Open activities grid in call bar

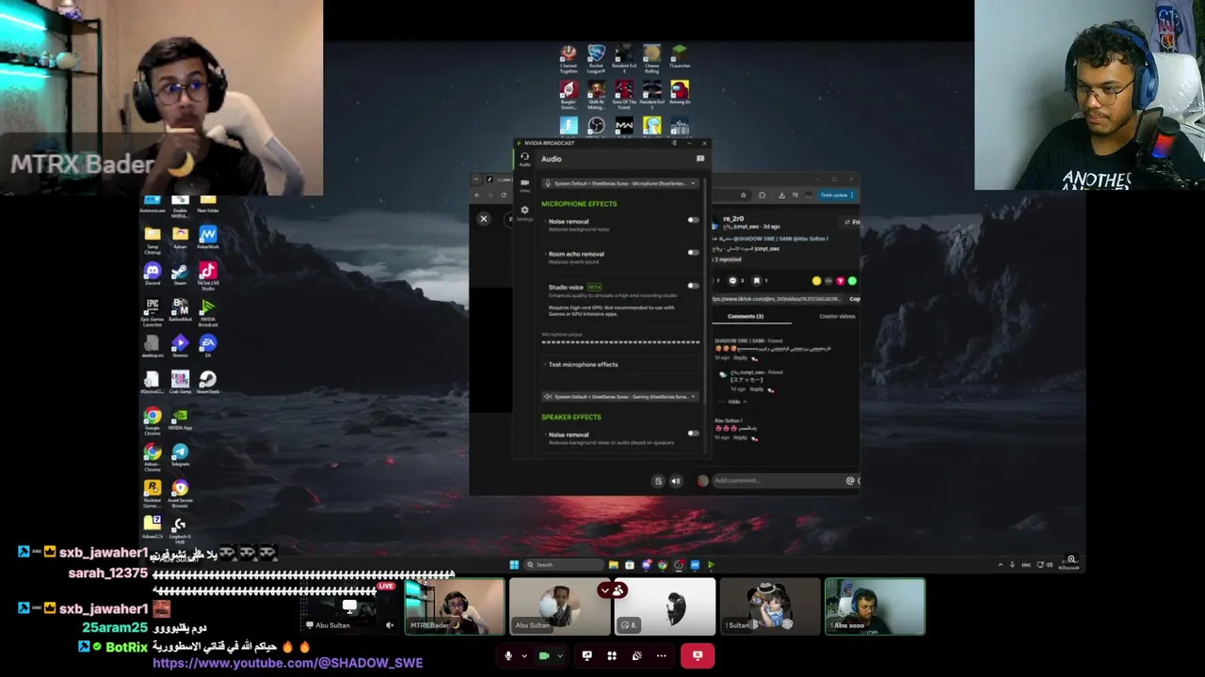coord(612,655)
